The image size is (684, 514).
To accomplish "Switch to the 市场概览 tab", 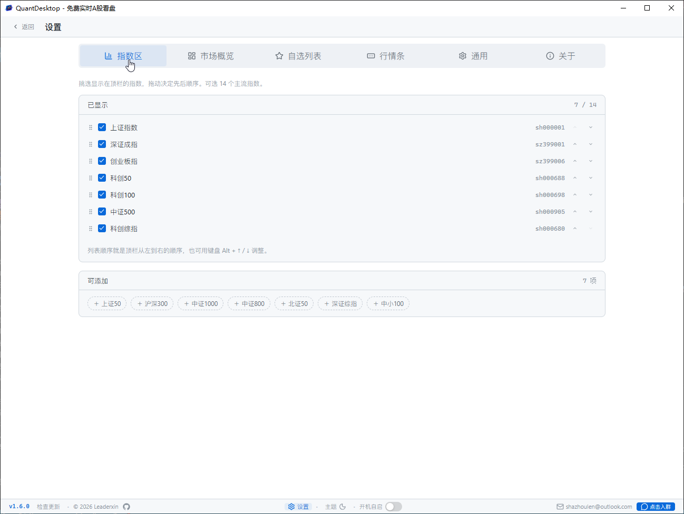I will tap(211, 56).
